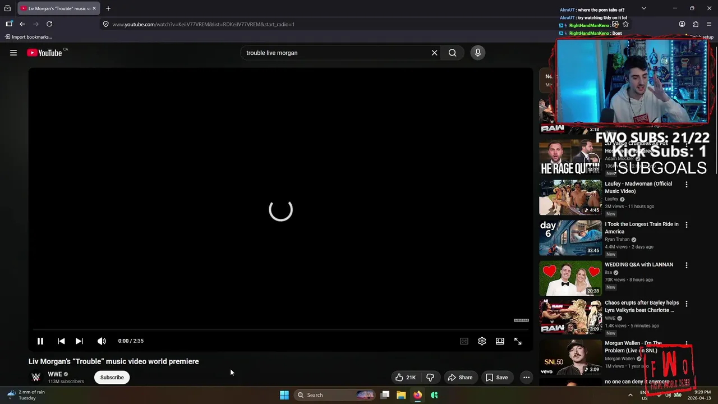Open "I Took the Longest Train Ride" title
The width and height of the screenshot is (718, 404).
coord(642,228)
